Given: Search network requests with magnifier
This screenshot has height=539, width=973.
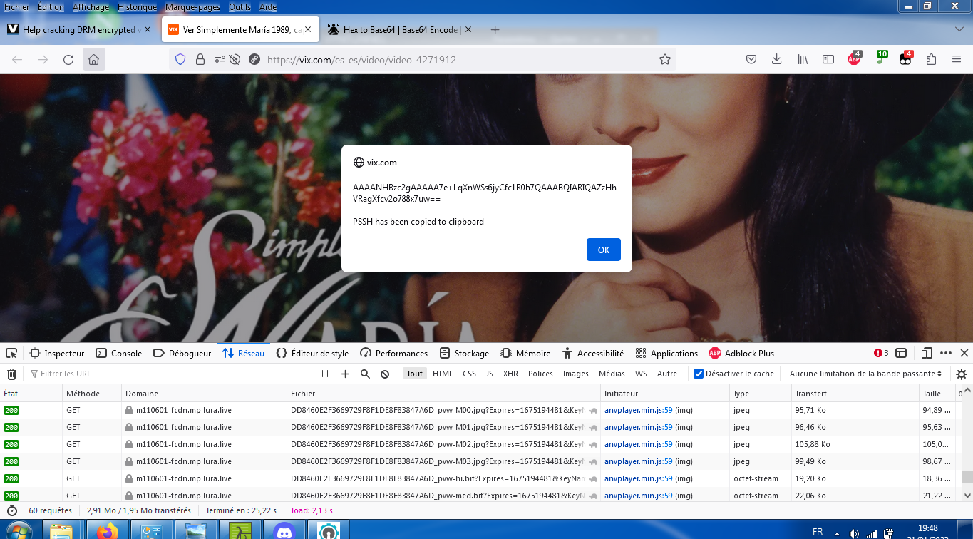Looking at the screenshot, I should (365, 374).
